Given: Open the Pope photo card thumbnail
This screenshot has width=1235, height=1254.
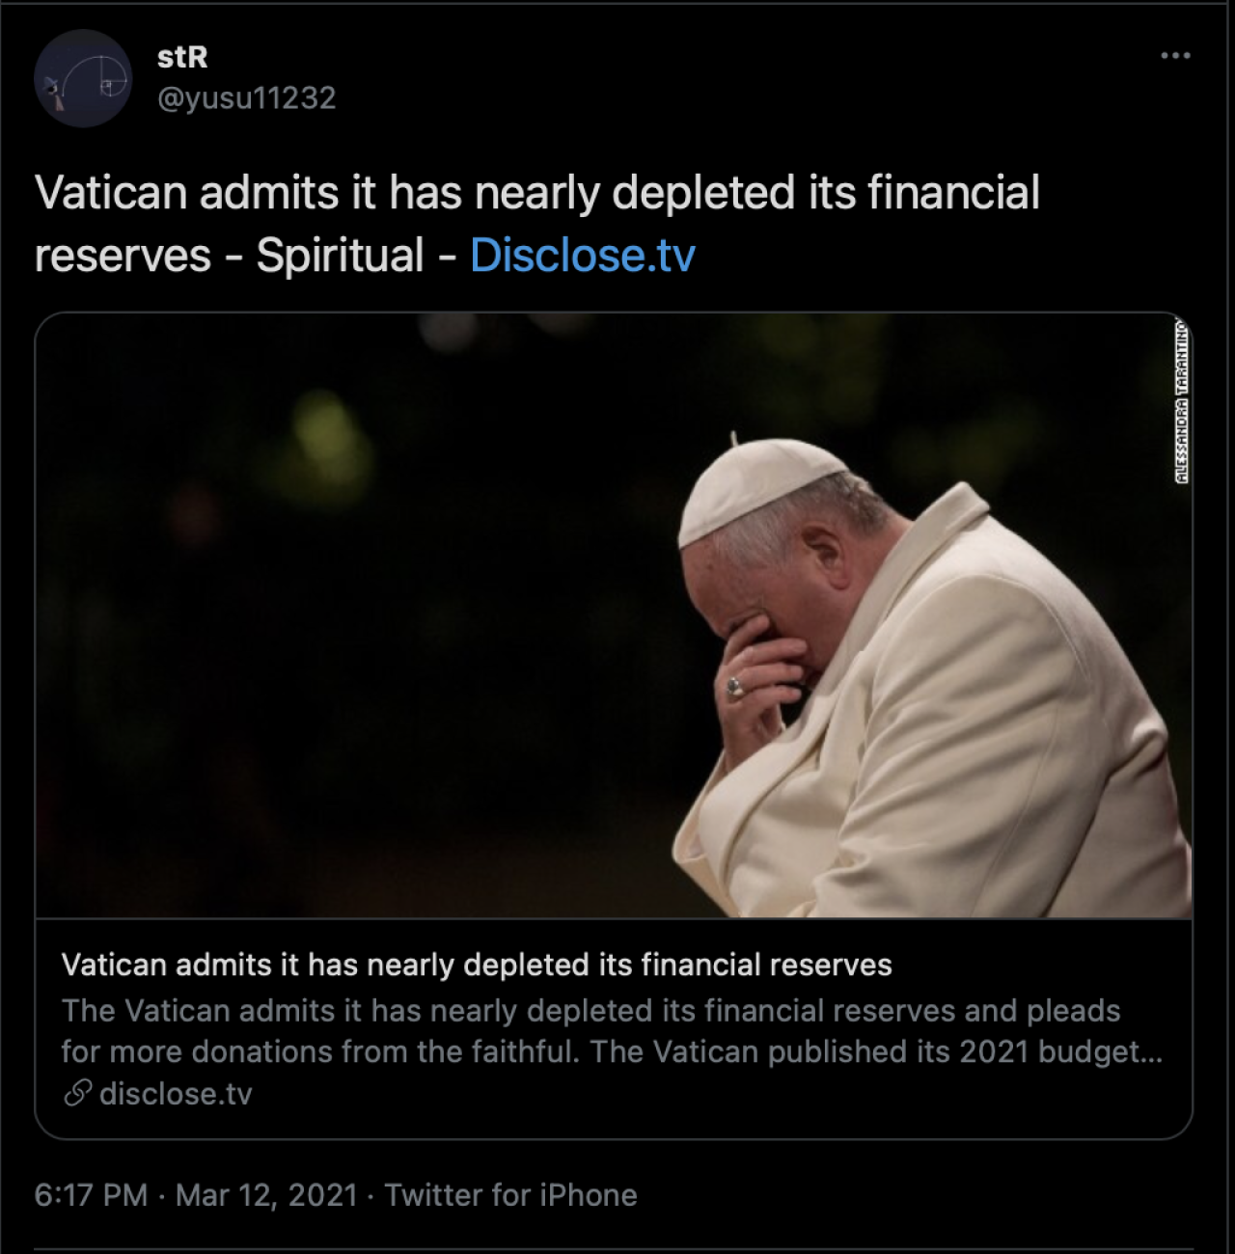Looking at the screenshot, I should click(614, 615).
